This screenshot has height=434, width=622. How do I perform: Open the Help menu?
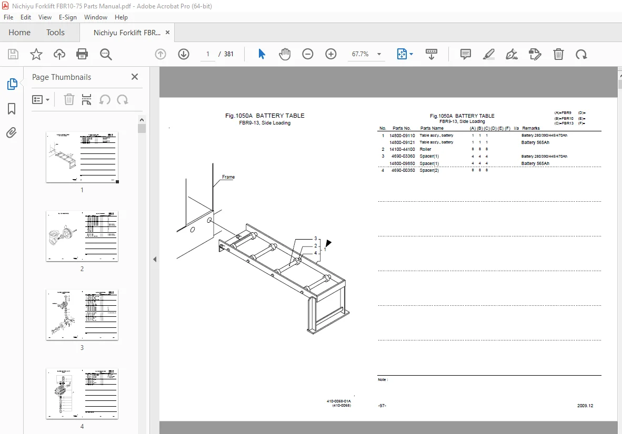point(121,17)
